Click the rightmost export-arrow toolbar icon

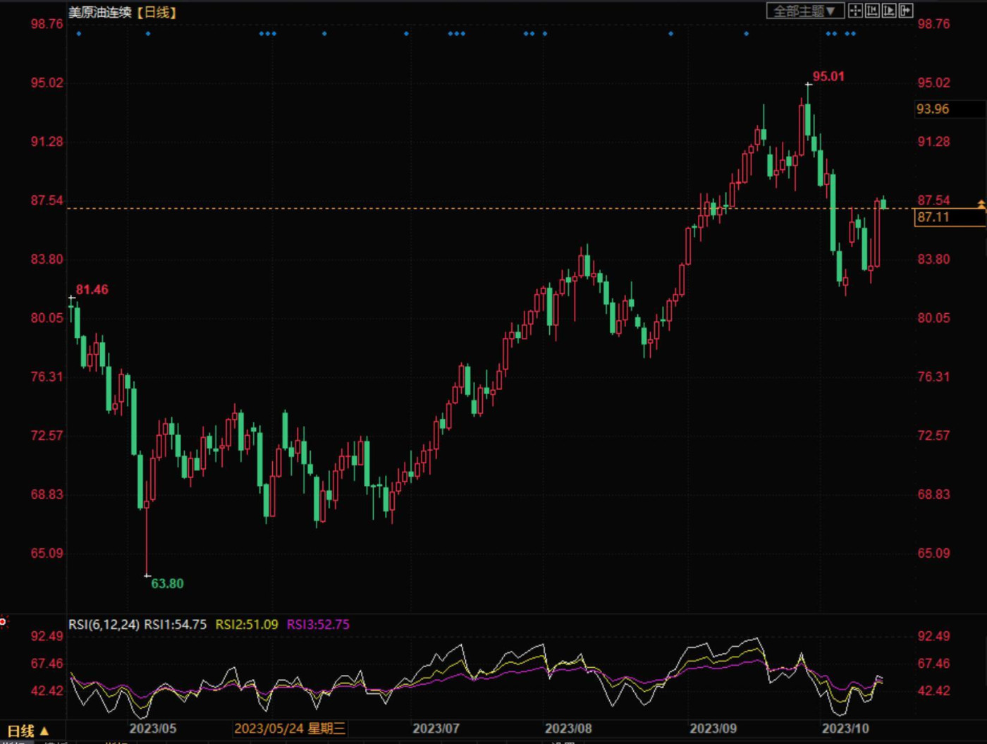pos(906,11)
